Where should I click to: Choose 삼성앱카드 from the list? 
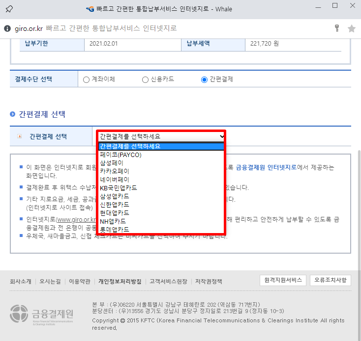click(161, 196)
